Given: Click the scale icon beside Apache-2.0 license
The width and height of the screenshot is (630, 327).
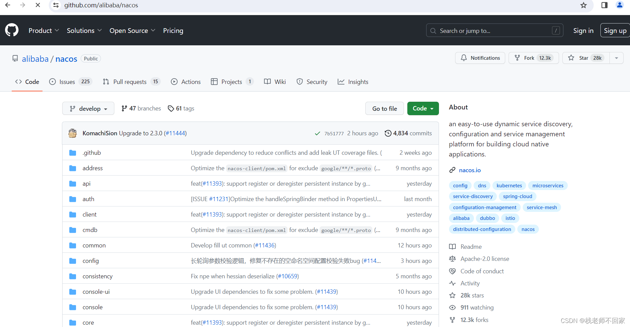Looking at the screenshot, I should coord(452,259).
